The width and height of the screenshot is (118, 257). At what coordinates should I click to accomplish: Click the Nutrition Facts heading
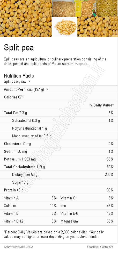pos(19,76)
